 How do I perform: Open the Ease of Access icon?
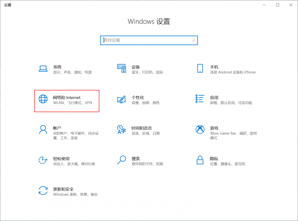click(x=43, y=160)
